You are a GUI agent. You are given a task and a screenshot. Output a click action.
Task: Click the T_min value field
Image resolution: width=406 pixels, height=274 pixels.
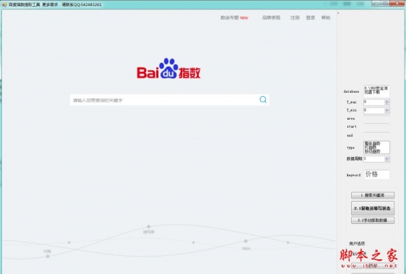(374, 110)
